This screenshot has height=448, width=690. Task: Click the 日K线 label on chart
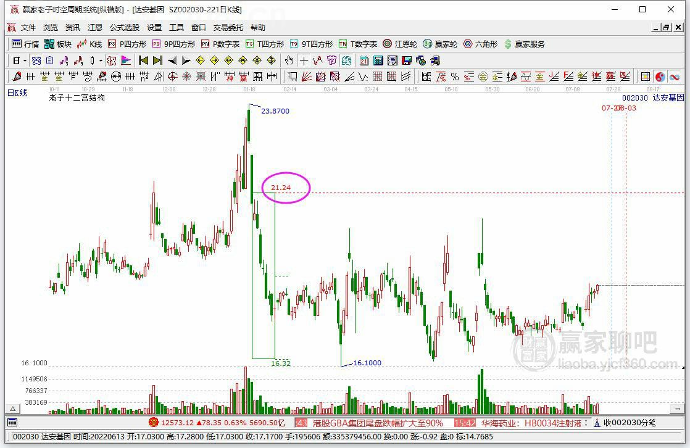coord(17,93)
